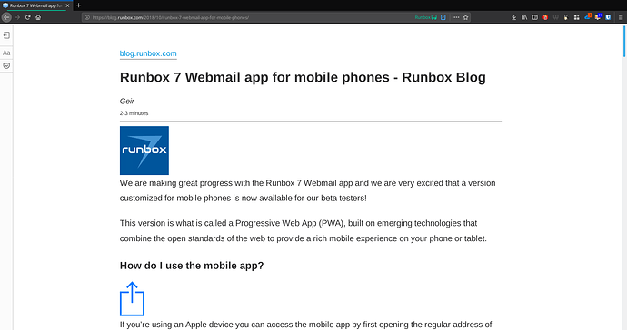The height and width of the screenshot is (330, 627).
Task: Click the paragraph starting 'We are making great progress'
Action: [x=307, y=190]
